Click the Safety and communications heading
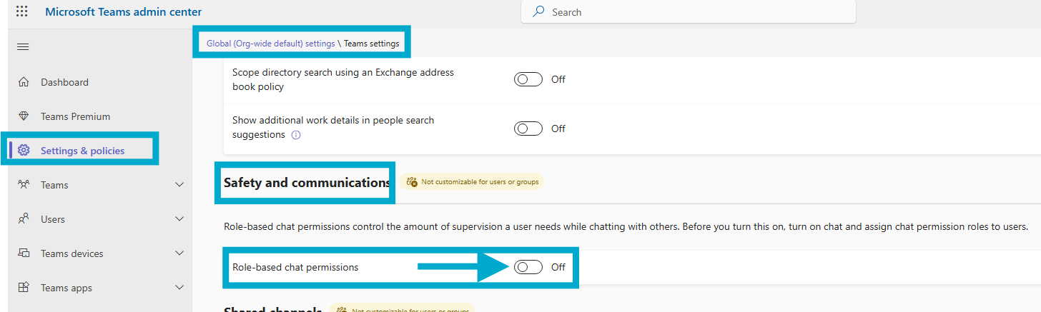Screen dimensions: 1041x312 (307, 182)
